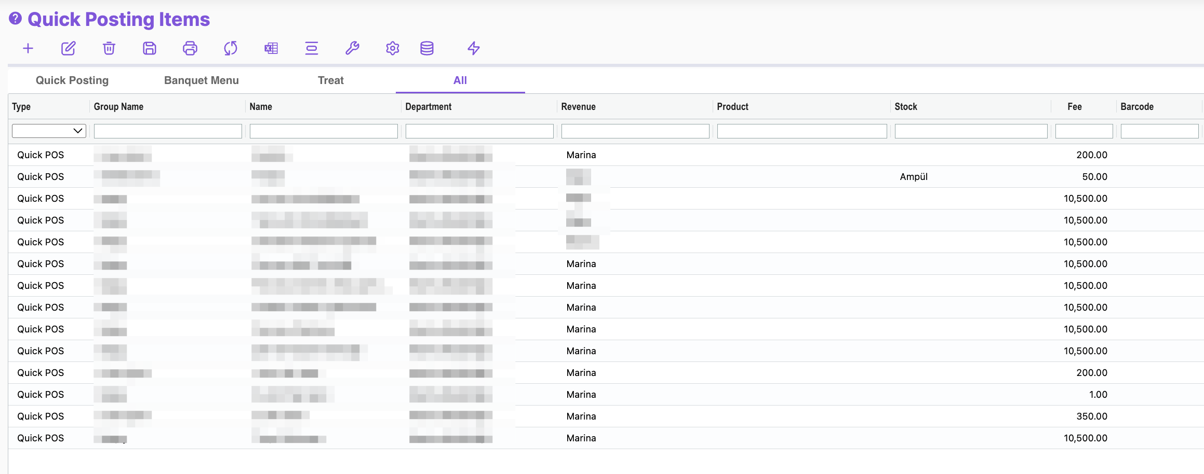1204x474 pixels.
Task: Click the save floppy disk icon
Action: [x=150, y=49]
